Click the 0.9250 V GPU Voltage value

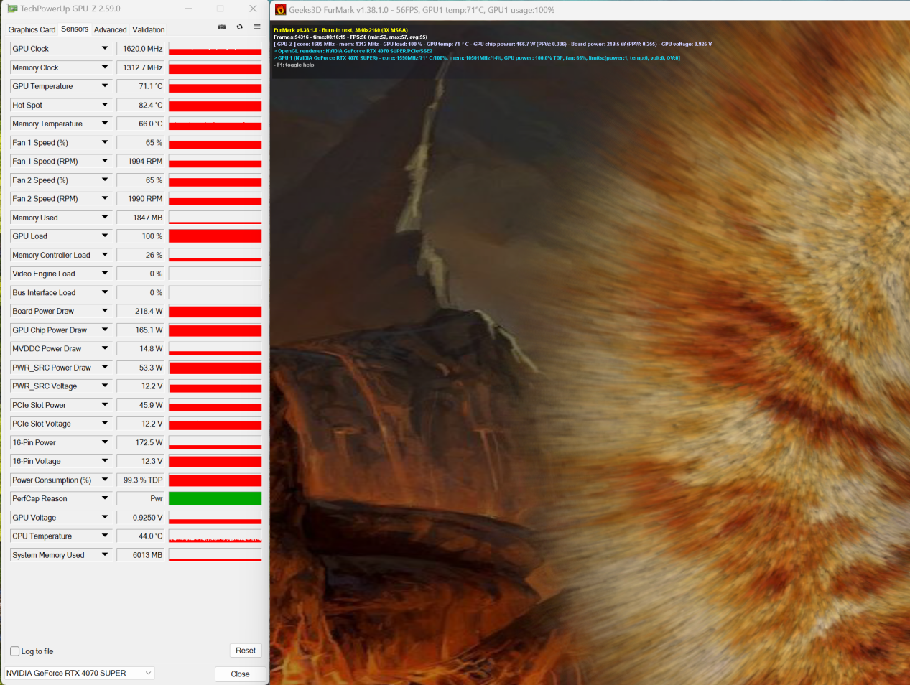click(141, 518)
